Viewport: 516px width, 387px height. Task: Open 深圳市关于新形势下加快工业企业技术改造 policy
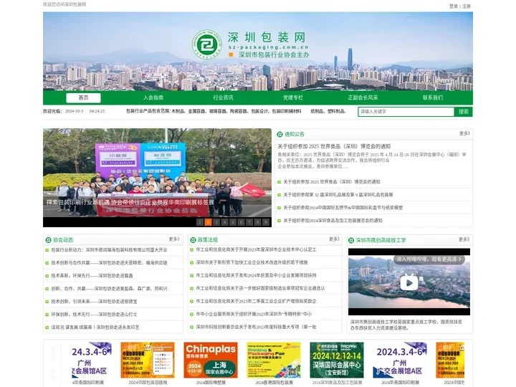coord(252,262)
